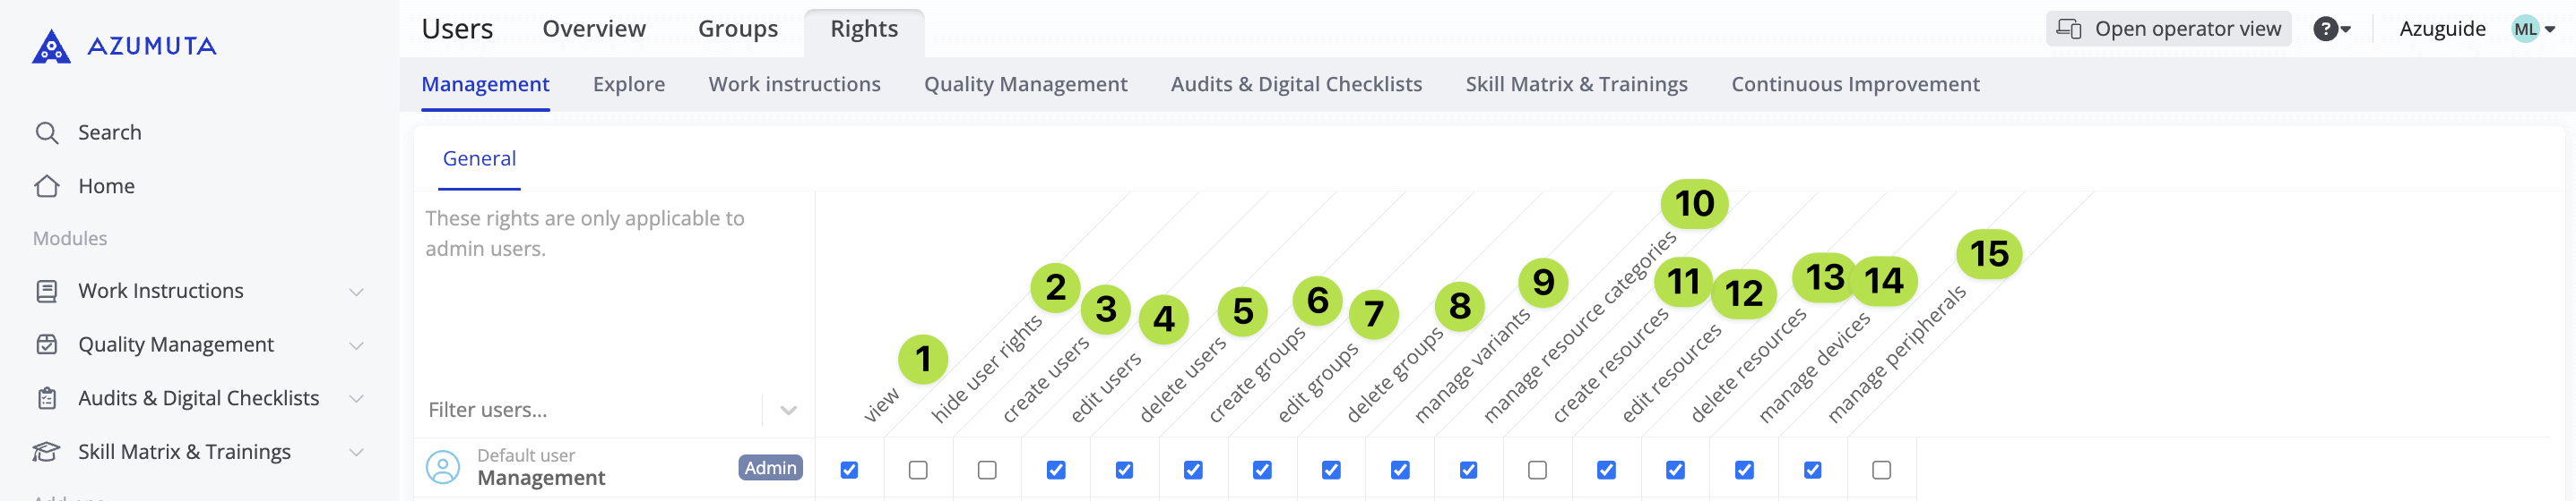This screenshot has width=2576, height=501.
Task: Click the Admin badge on Management row
Action: coord(770,468)
